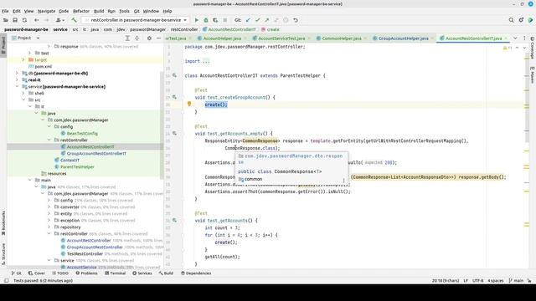
Task: Open the Refactor menu
Action: (x=81, y=11)
